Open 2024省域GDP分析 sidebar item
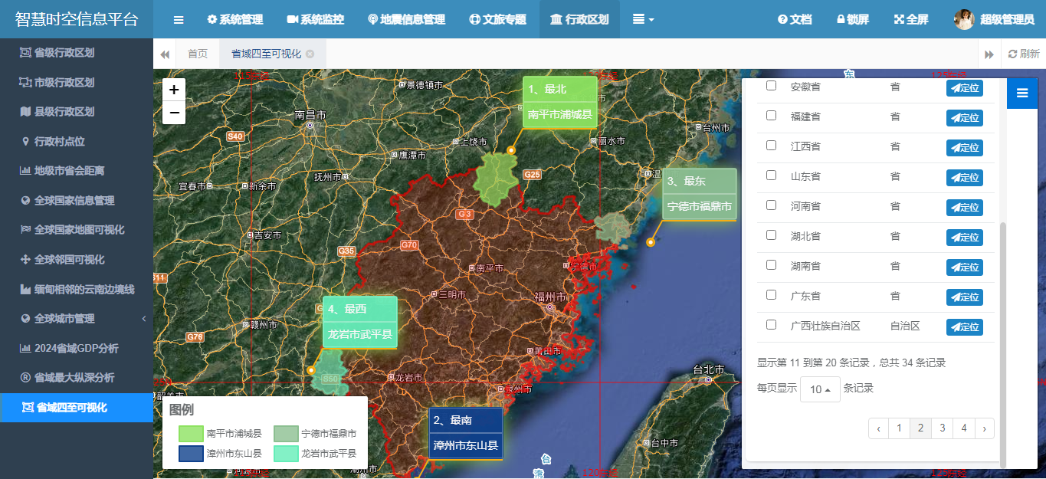This screenshot has height=479, width=1046. (77, 348)
